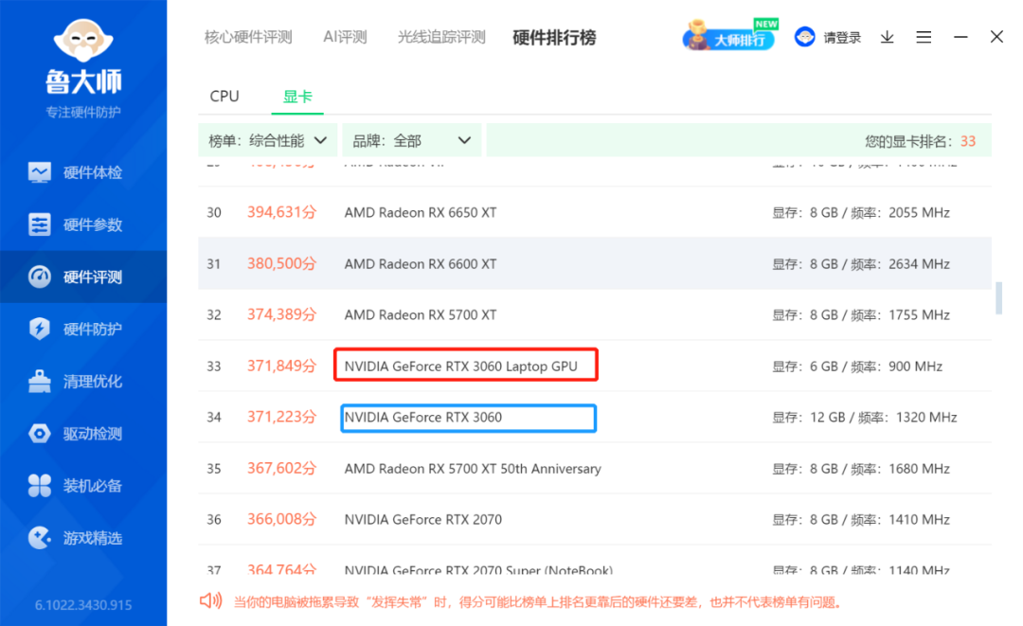The image size is (1023, 626).
Task: Select AMD Radeon RX 5700 XT name at rank 32
Action: [x=421, y=315]
